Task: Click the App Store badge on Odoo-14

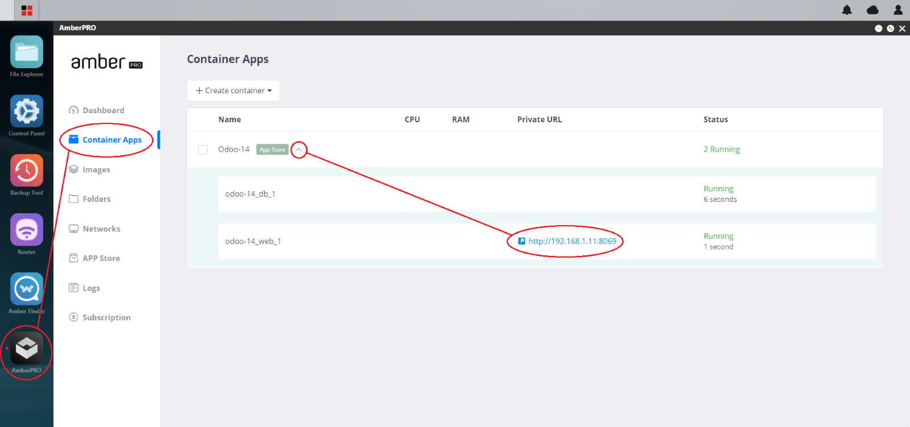Action: [272, 150]
